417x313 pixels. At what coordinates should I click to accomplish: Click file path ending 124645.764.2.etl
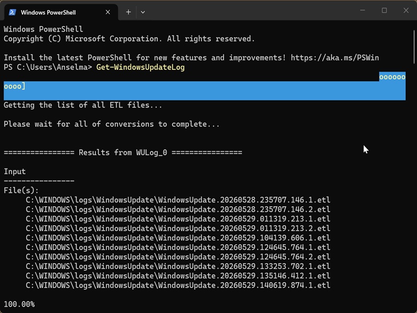click(x=178, y=257)
